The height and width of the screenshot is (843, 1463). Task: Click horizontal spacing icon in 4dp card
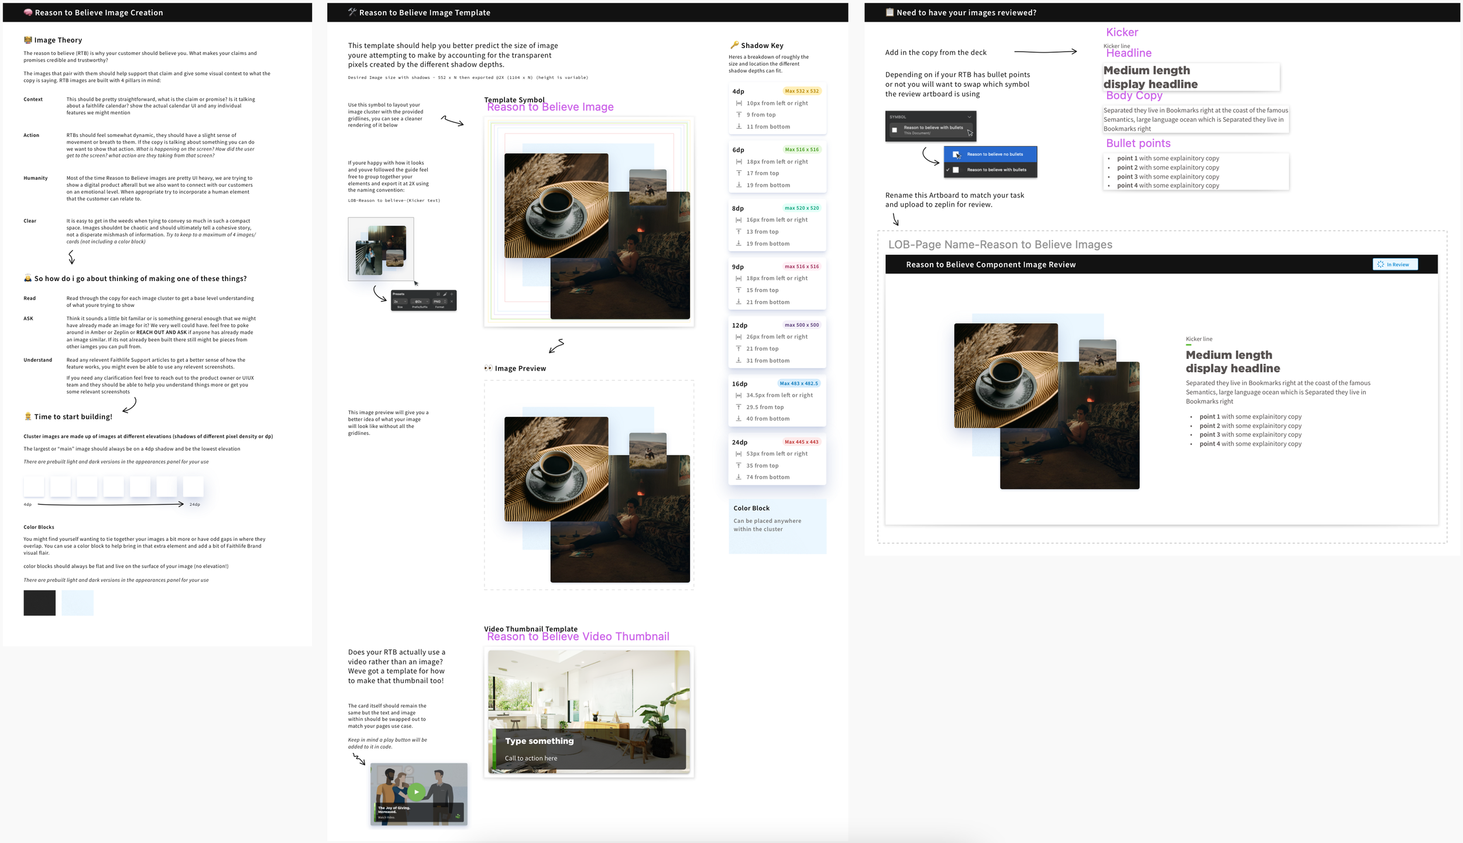pyautogui.click(x=739, y=103)
